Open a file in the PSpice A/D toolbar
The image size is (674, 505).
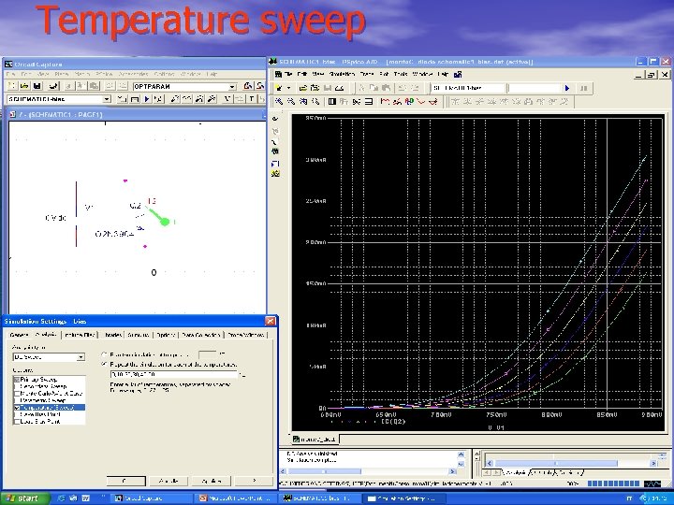(303, 88)
